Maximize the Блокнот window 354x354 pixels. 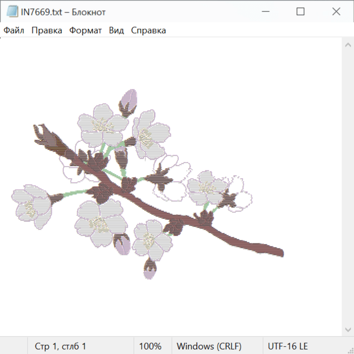pos(301,12)
